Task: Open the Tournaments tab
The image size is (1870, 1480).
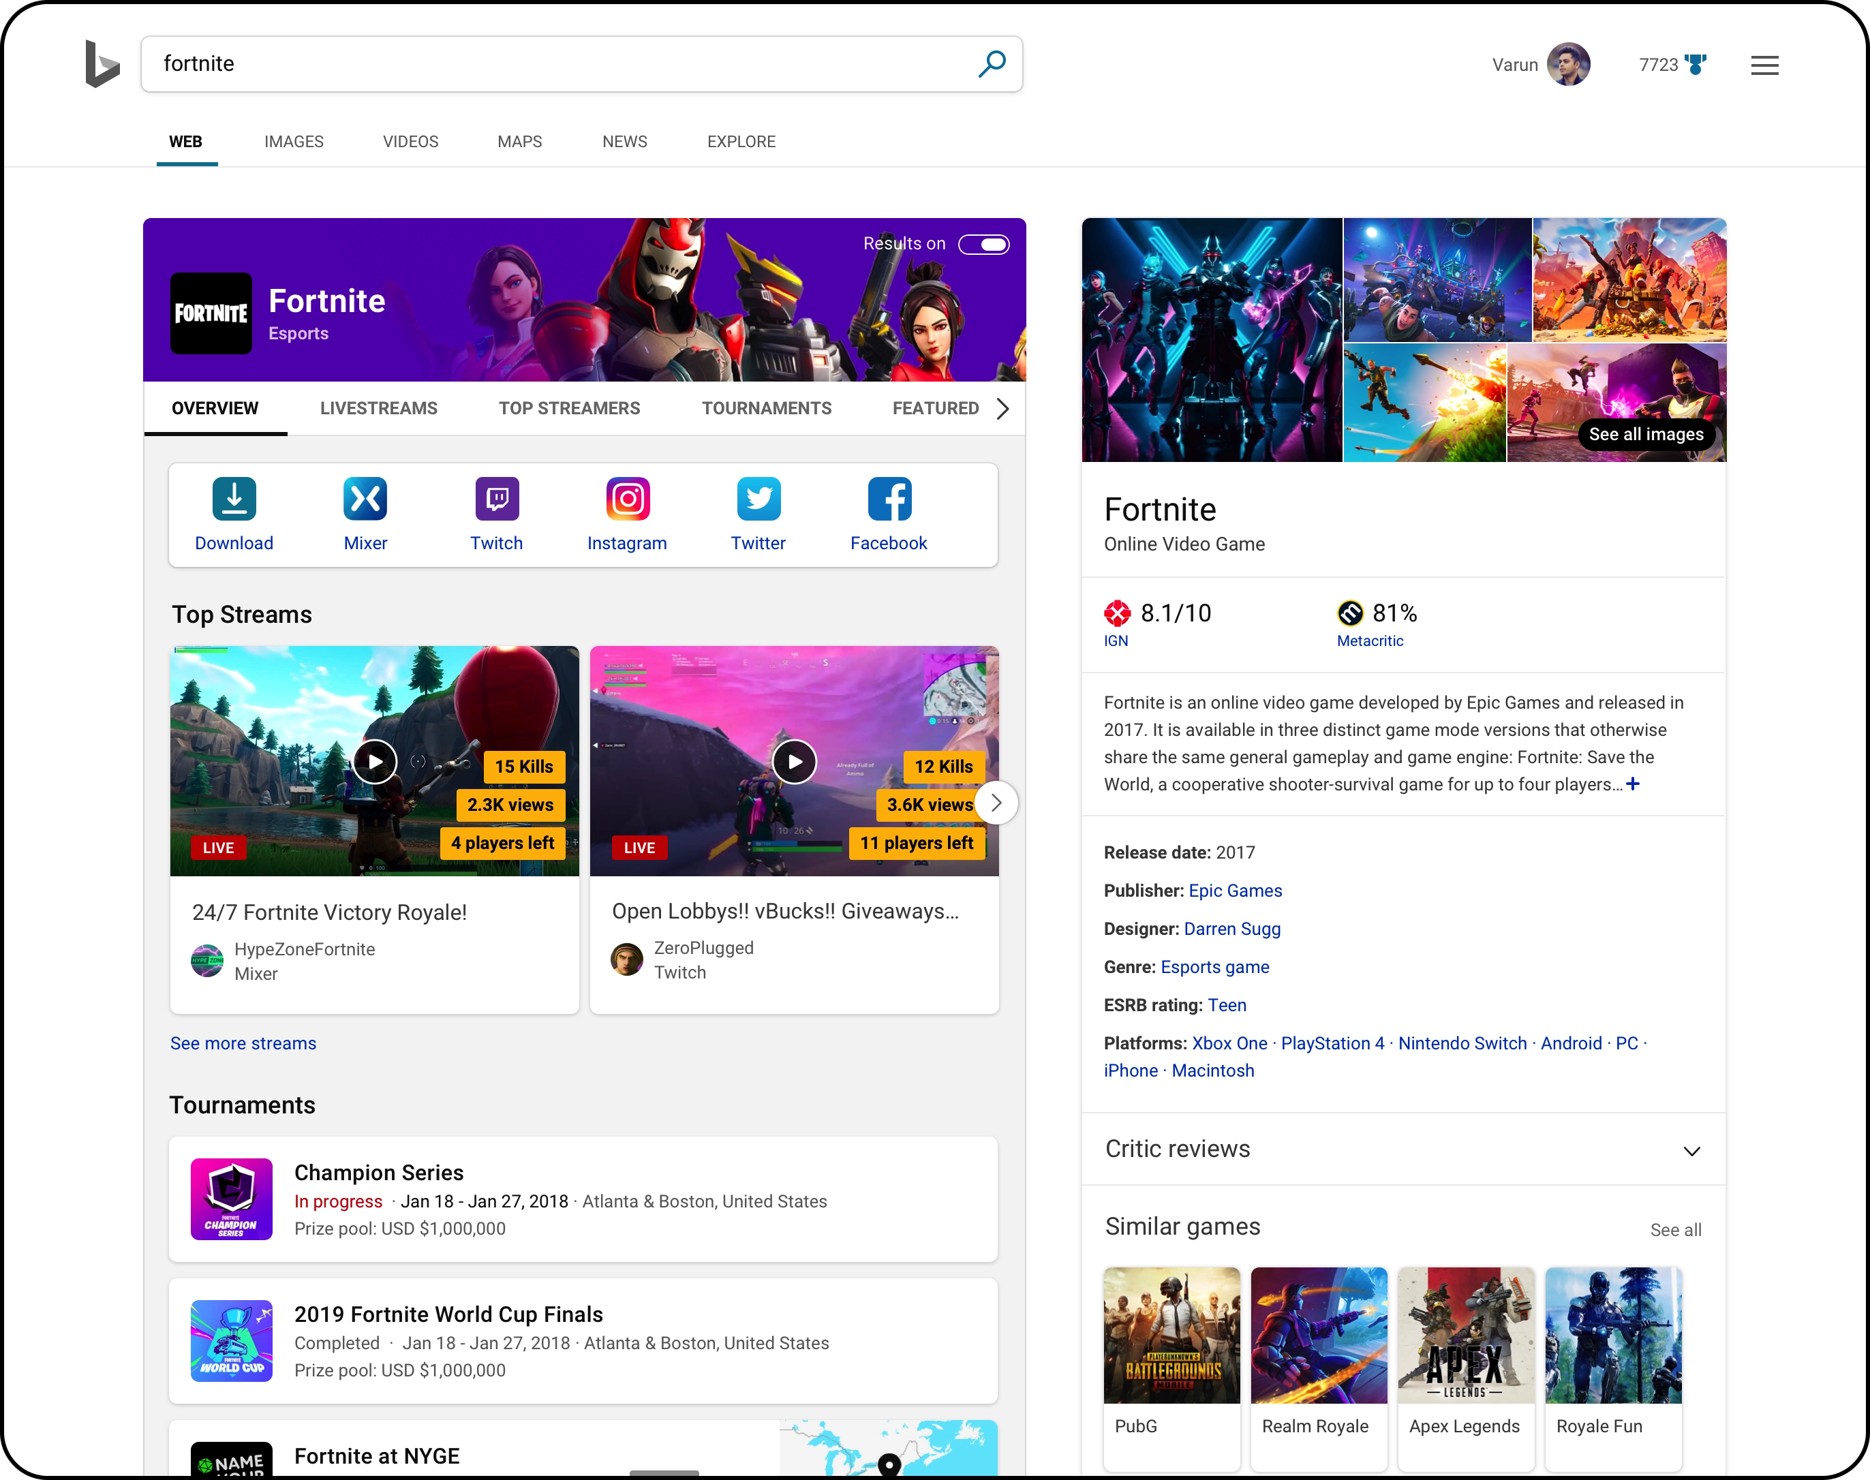Action: pyautogui.click(x=767, y=408)
